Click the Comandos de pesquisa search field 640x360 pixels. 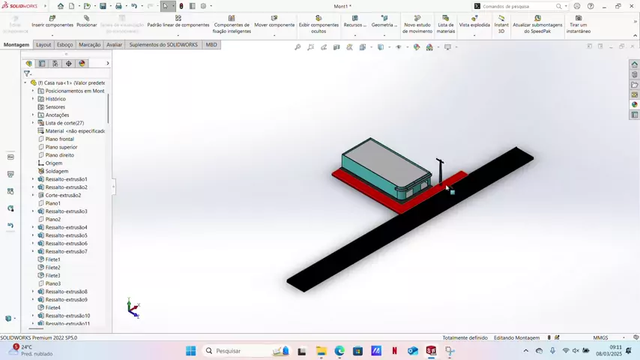(x=517, y=6)
